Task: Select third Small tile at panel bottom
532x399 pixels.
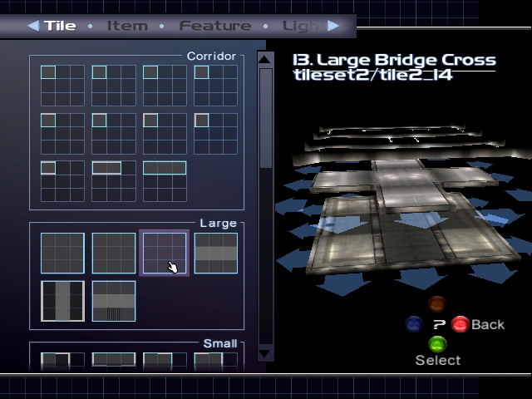Action: pyautogui.click(x=165, y=362)
